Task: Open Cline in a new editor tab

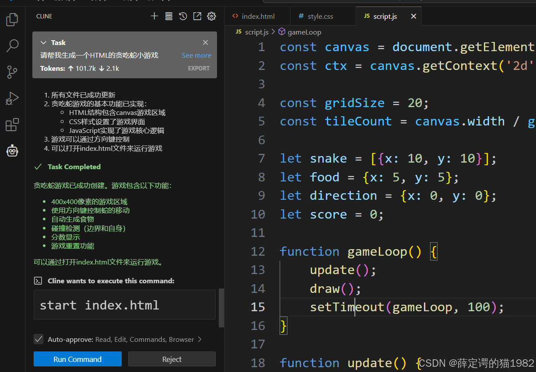Action: (197, 16)
